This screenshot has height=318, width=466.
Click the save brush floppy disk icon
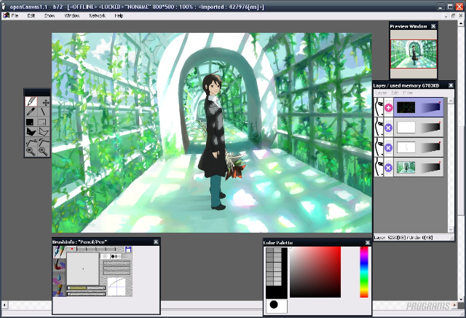128,250
